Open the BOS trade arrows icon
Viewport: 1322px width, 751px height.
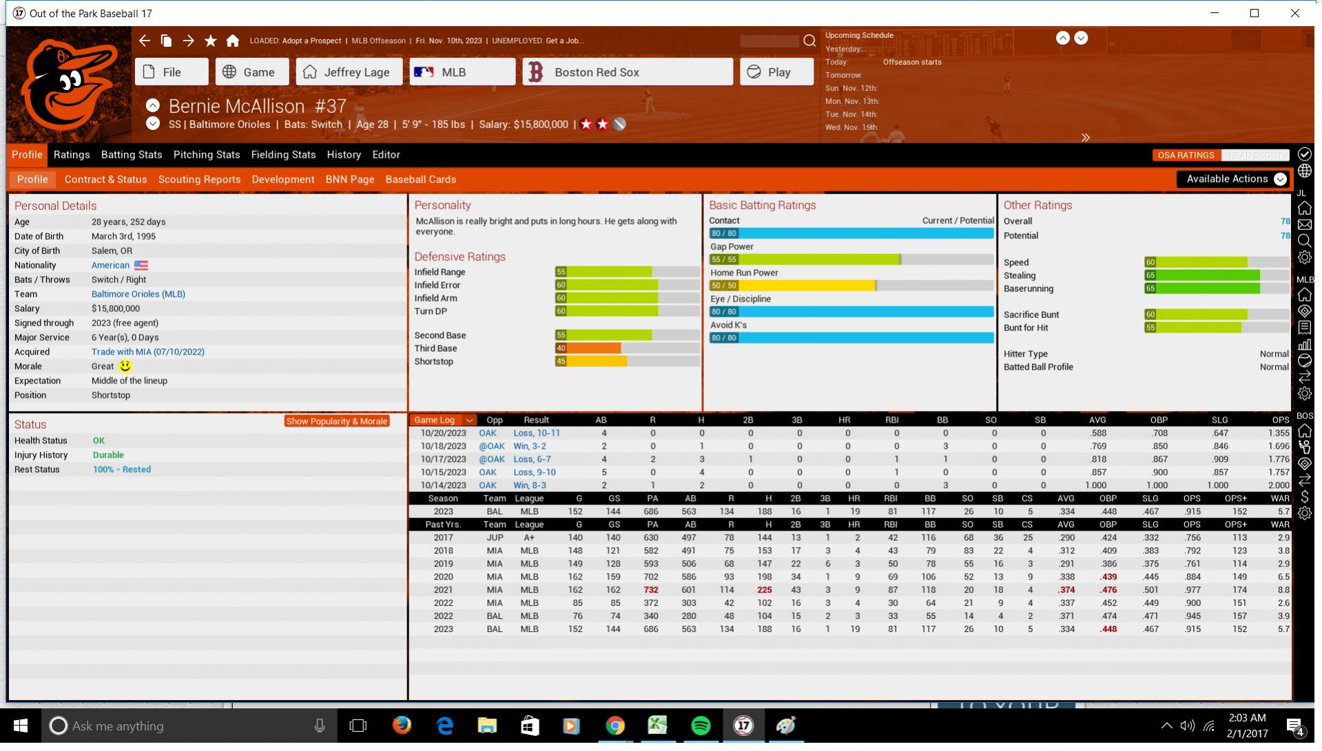(1304, 480)
